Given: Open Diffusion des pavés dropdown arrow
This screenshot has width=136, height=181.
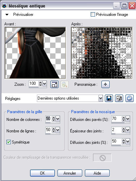Looking at the screenshot, I should (x=128, y=119).
